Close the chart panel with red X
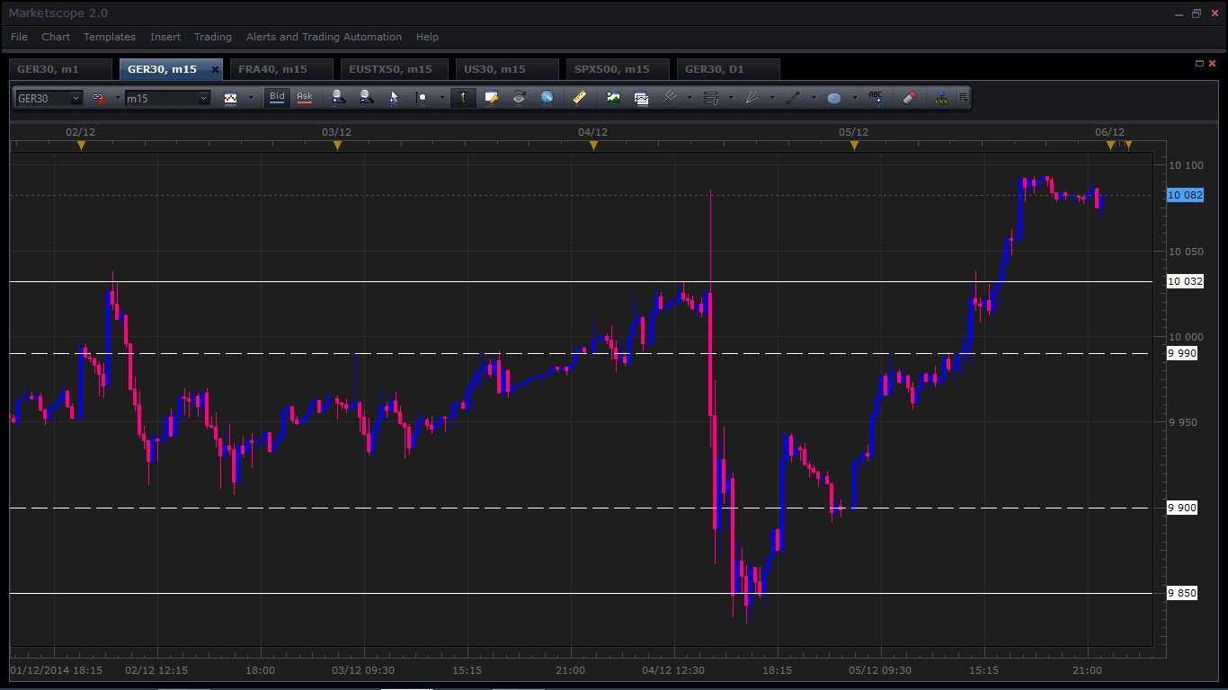The image size is (1228, 690). [x=1212, y=64]
